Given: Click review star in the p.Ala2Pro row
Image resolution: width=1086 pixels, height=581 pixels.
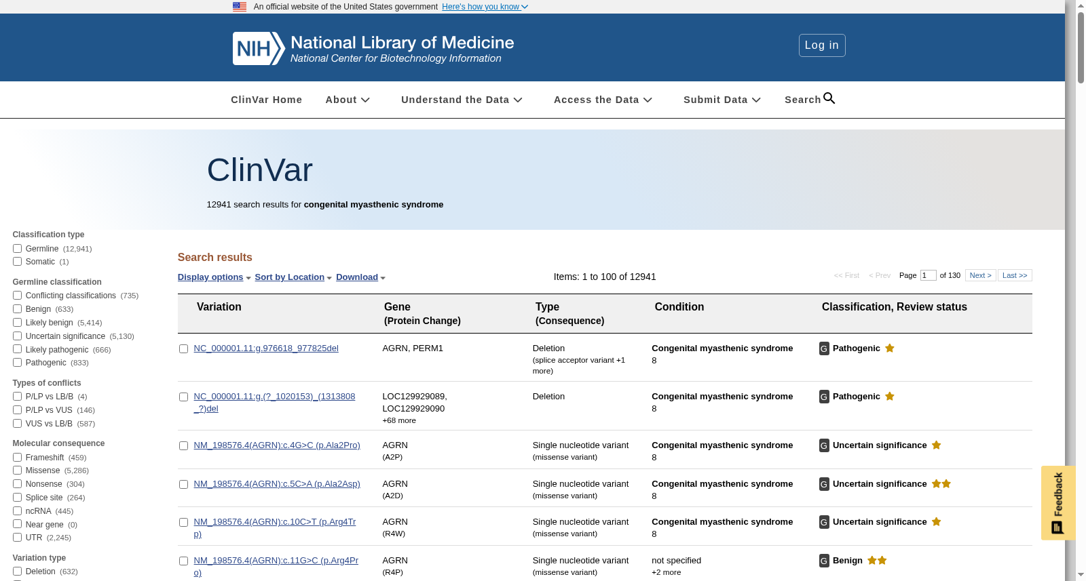Looking at the screenshot, I should [x=936, y=445].
